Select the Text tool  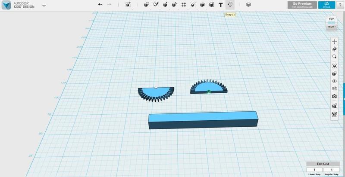[x=221, y=5]
